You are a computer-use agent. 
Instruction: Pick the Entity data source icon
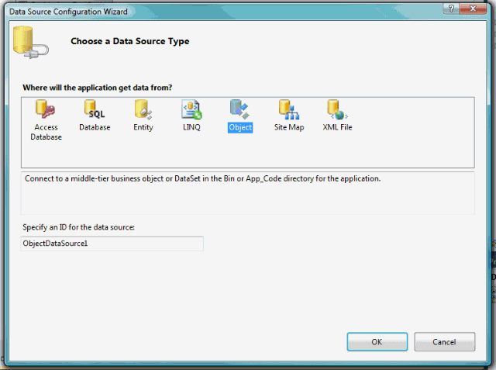pyautogui.click(x=143, y=109)
